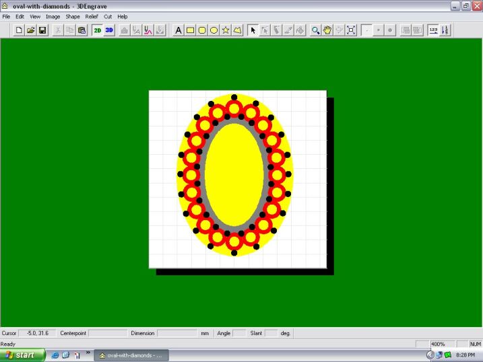Open the Shape menu
The height and width of the screenshot is (362, 483).
tap(72, 16)
